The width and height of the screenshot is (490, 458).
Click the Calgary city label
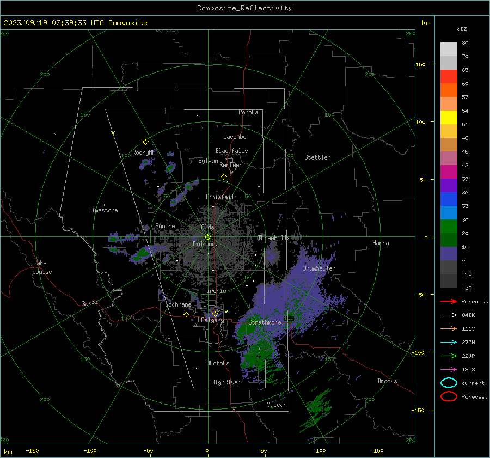point(212,320)
